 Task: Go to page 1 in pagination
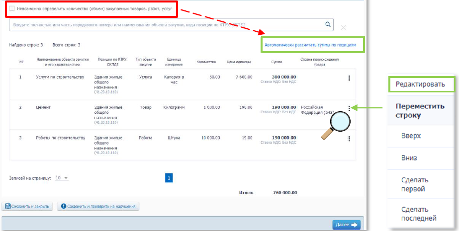tap(169, 178)
